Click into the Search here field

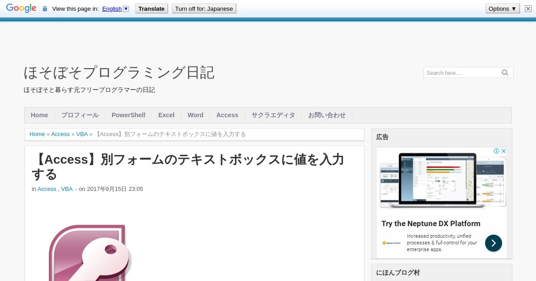tap(462, 73)
